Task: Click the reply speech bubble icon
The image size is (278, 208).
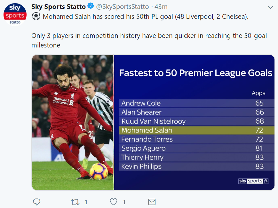Action: pos(37,202)
